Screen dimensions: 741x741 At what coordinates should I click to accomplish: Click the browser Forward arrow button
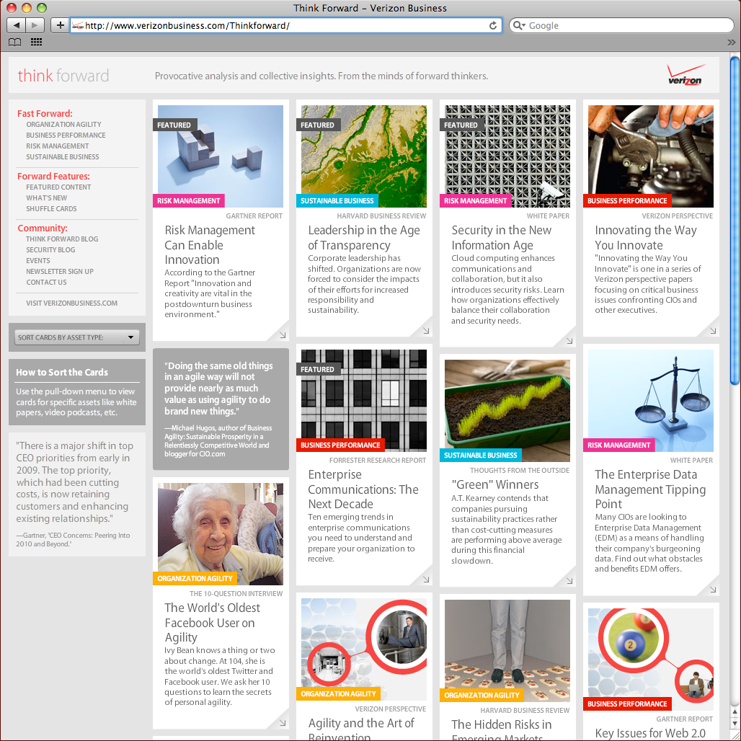[35, 25]
